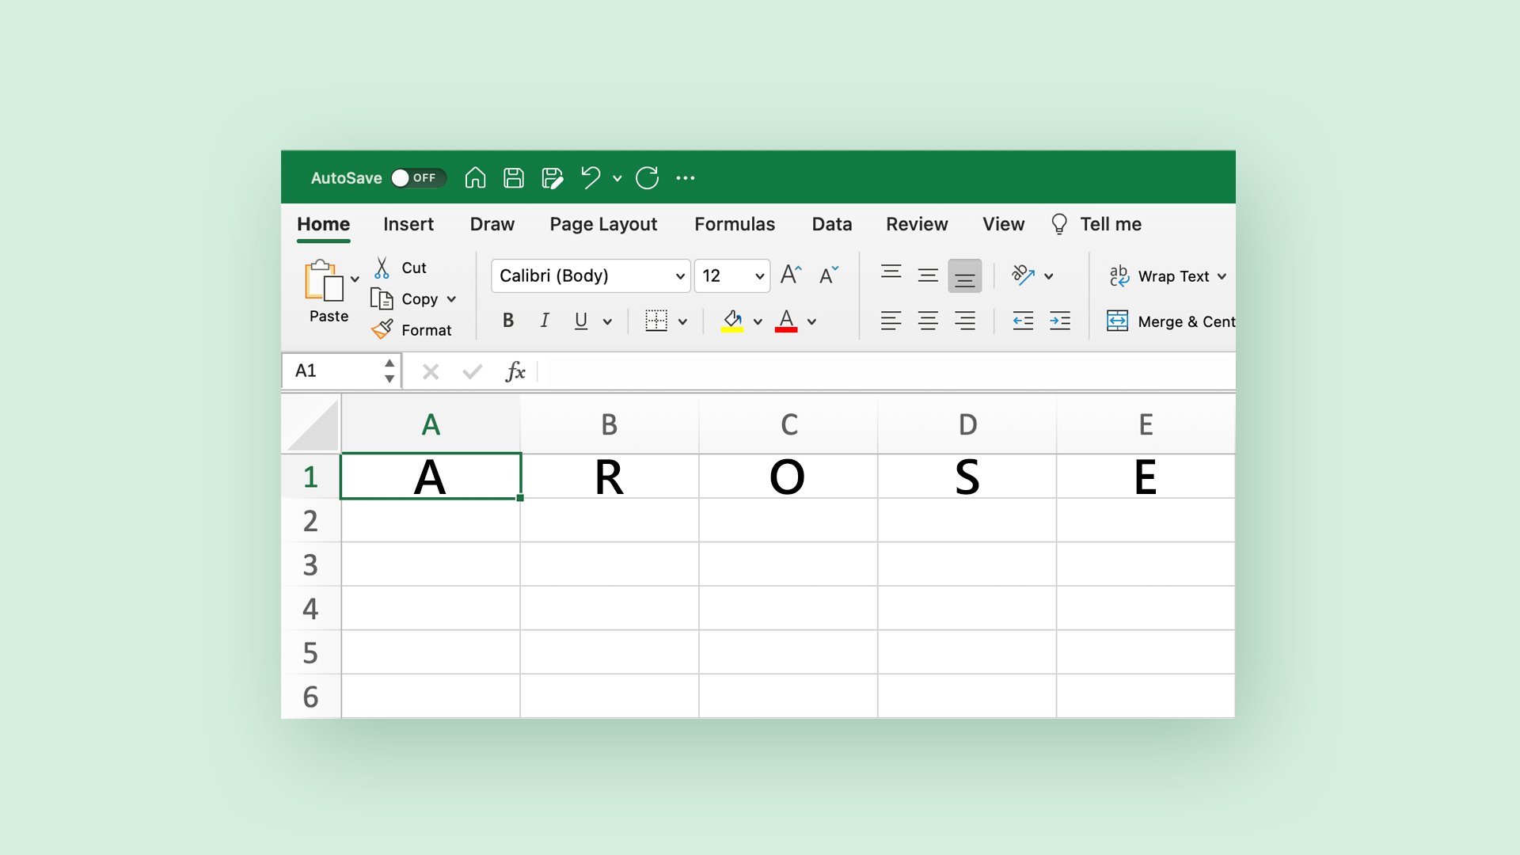Click the Redo circular arrow icon
This screenshot has height=855, width=1520.
coord(647,178)
